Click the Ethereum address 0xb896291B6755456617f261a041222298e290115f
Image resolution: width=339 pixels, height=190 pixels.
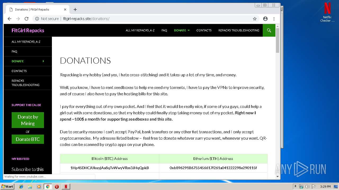pyautogui.click(x=213, y=168)
